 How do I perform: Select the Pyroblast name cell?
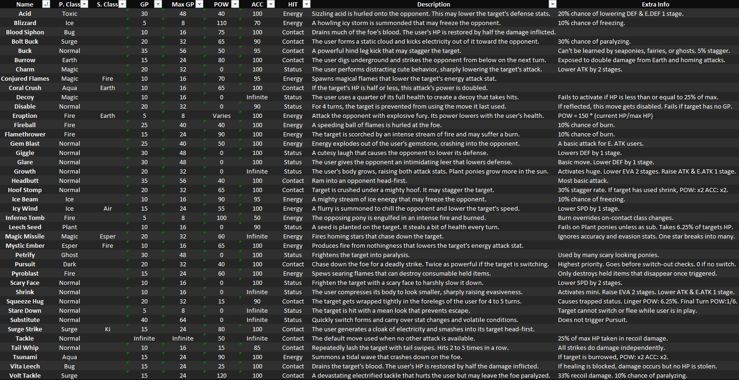pyautogui.click(x=25, y=273)
